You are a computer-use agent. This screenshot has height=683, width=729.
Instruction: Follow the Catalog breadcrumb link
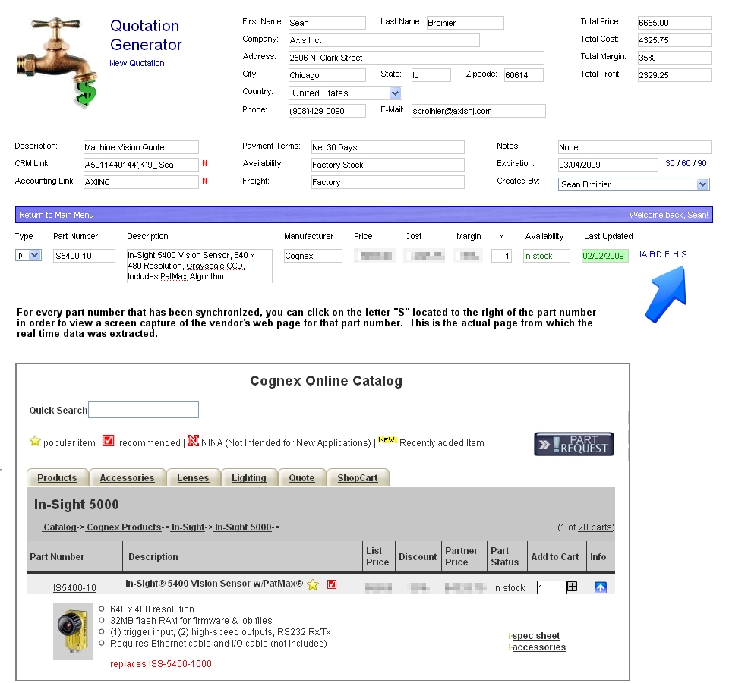click(59, 527)
